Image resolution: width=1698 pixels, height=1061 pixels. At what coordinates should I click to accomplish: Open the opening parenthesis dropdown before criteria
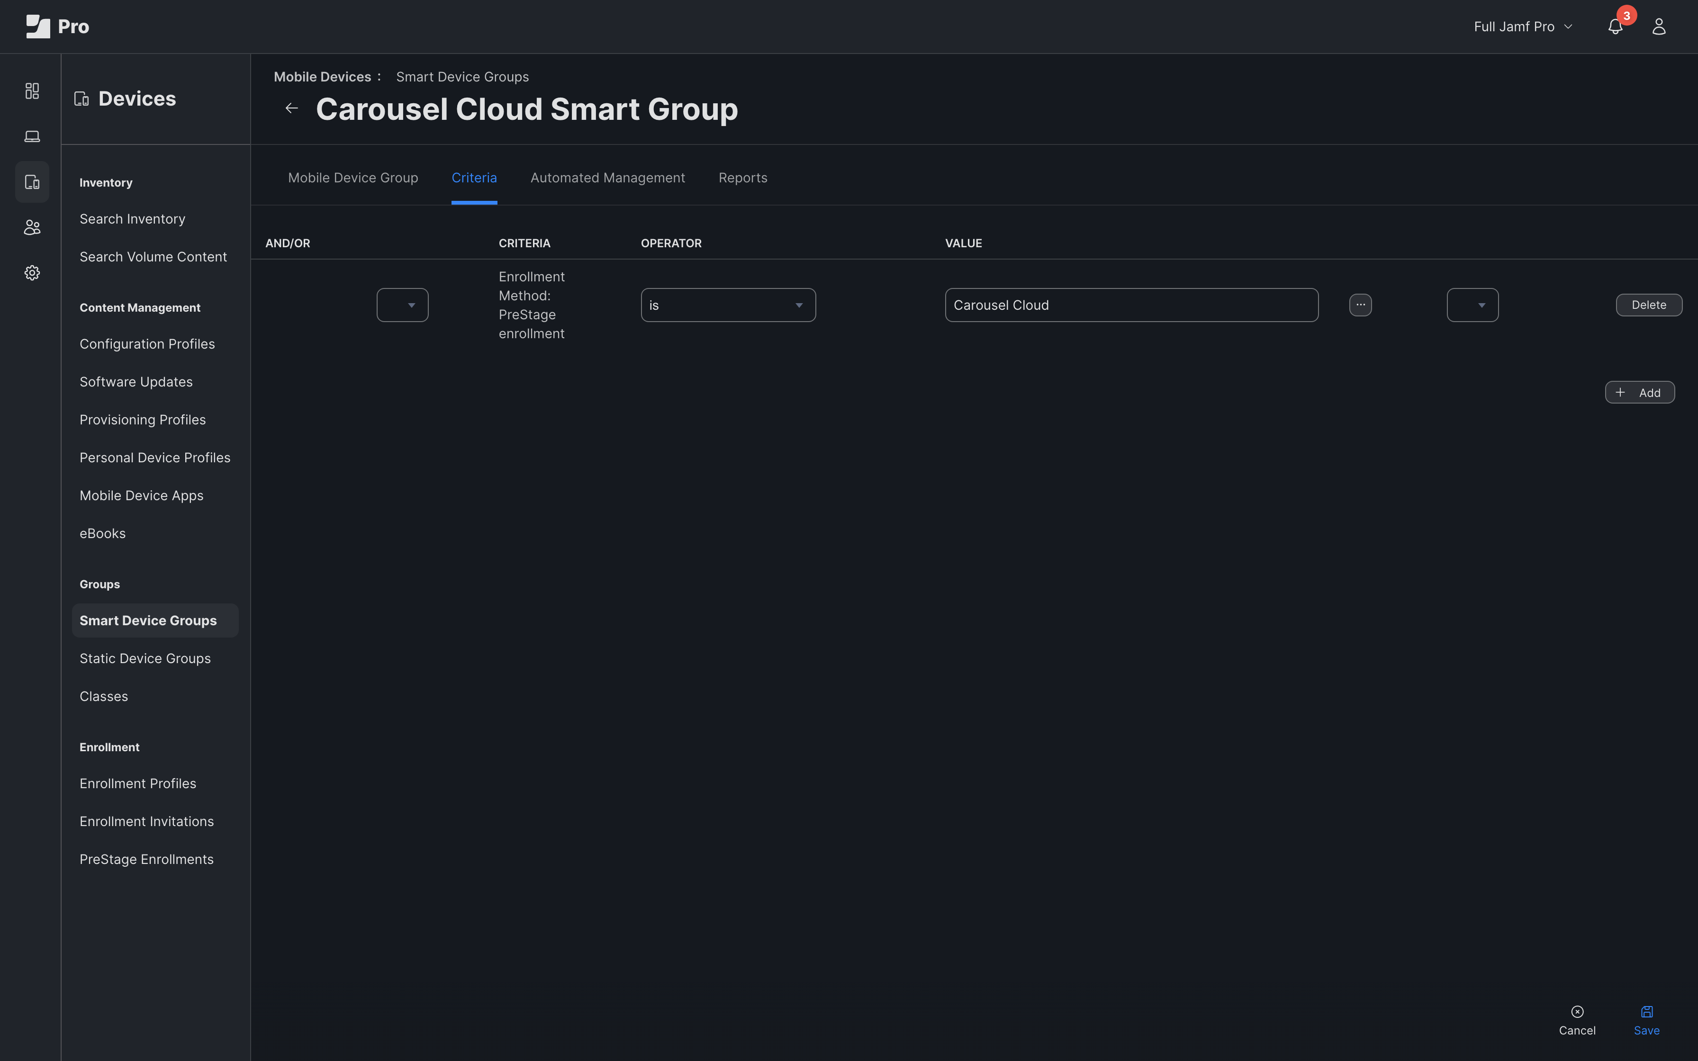[402, 305]
